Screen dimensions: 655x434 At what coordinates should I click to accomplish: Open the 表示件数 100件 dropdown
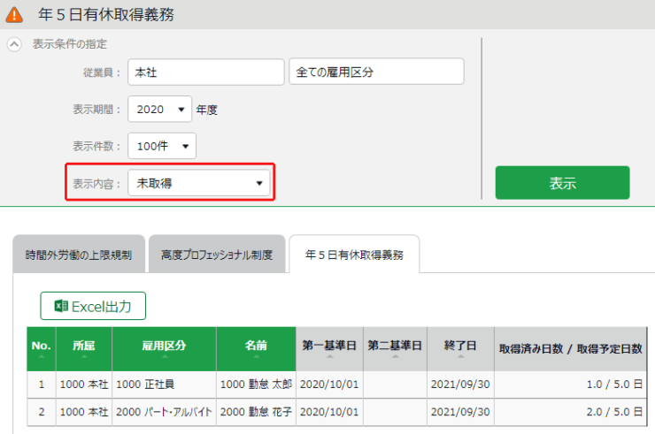(162, 146)
